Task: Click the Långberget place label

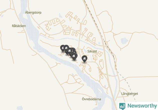Action: (x=130, y=94)
